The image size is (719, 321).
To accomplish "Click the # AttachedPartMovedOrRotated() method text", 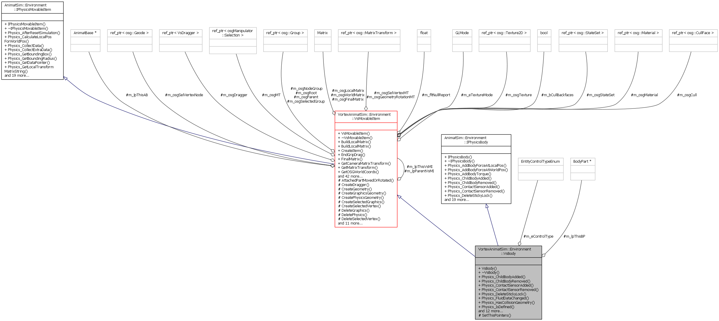I will tap(366, 180).
